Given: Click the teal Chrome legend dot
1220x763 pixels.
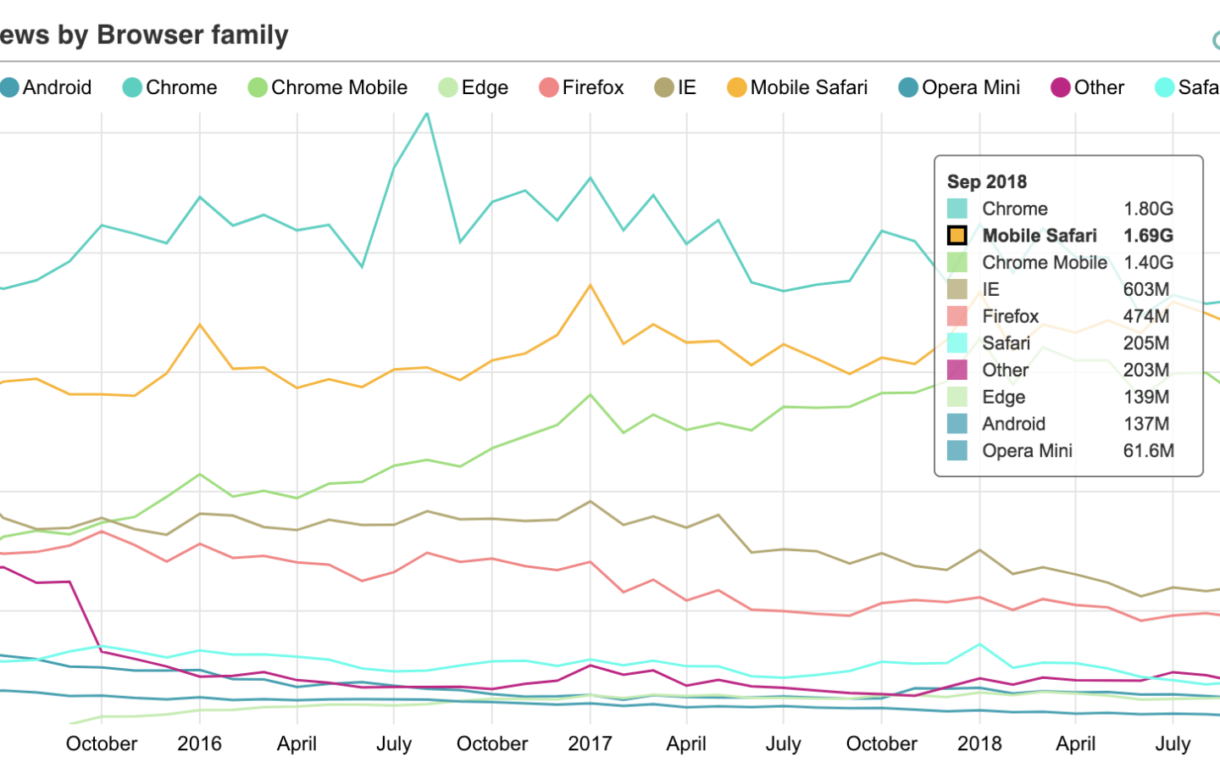Looking at the screenshot, I should click(x=132, y=87).
